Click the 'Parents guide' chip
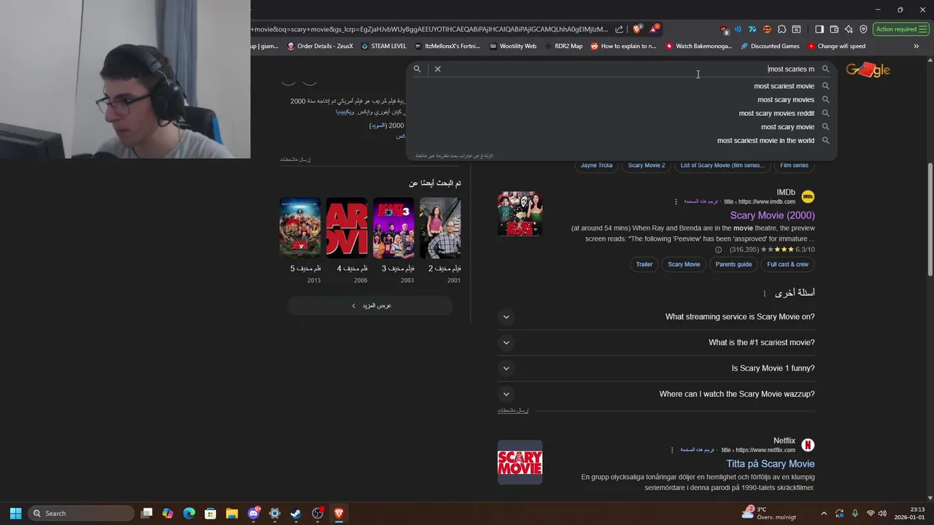Screen dimensions: 934x525 point(733,264)
